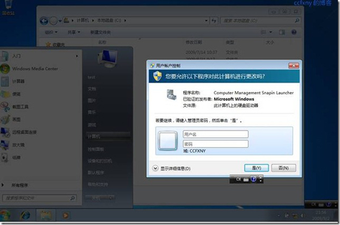The width and height of the screenshot is (340, 225).
Task: Focus the 用户名 username field
Action: tap(215, 134)
